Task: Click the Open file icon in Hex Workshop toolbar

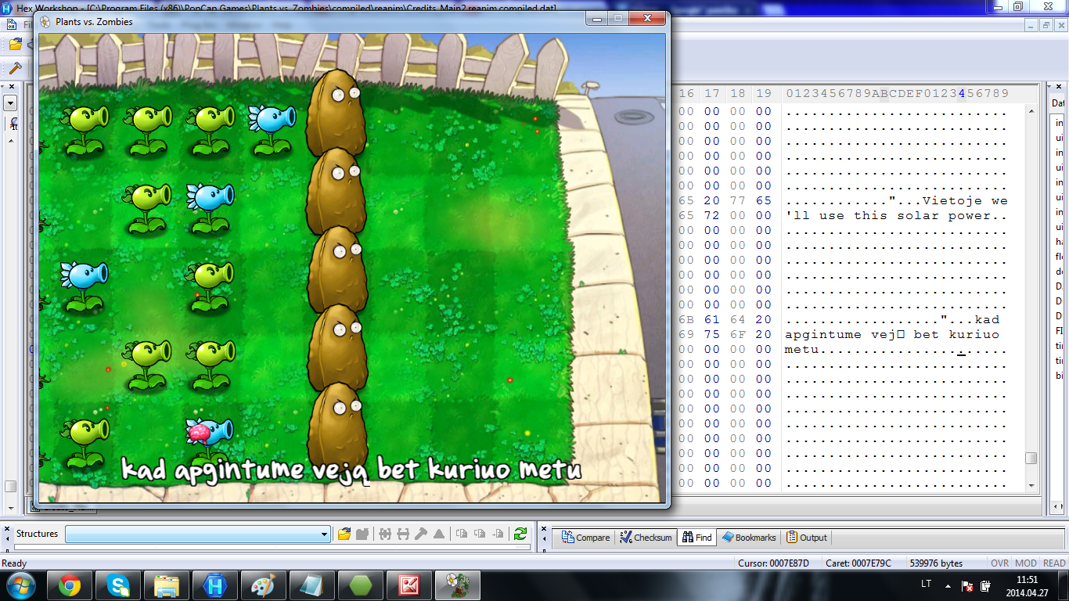Action: [14, 45]
